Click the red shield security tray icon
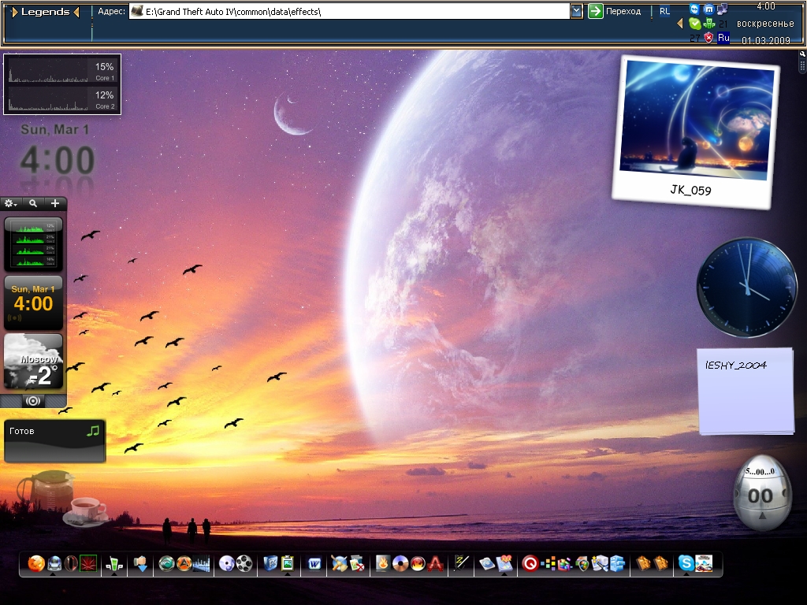807x605 pixels. (x=708, y=37)
